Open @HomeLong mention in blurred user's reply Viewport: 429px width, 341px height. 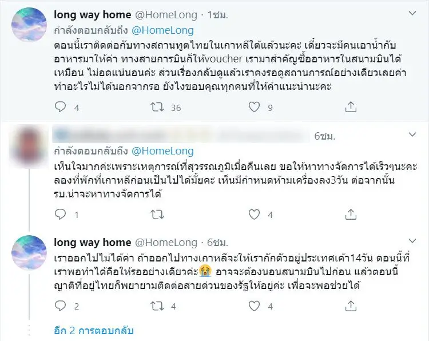coord(163,151)
